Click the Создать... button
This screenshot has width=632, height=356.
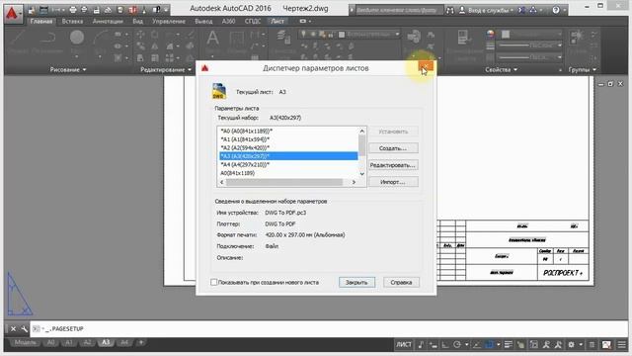pyautogui.click(x=393, y=148)
